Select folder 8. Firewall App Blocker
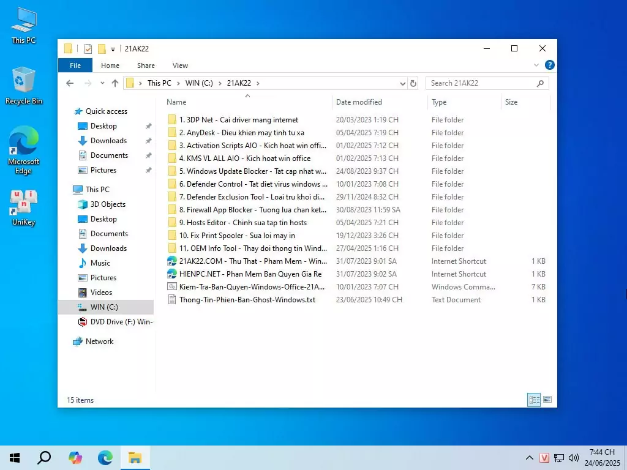Image resolution: width=627 pixels, height=470 pixels. click(x=252, y=210)
